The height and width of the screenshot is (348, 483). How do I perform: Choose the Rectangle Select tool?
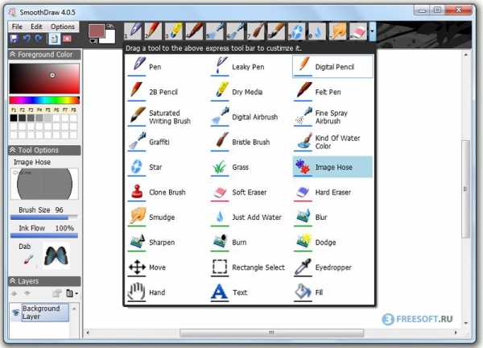[250, 267]
